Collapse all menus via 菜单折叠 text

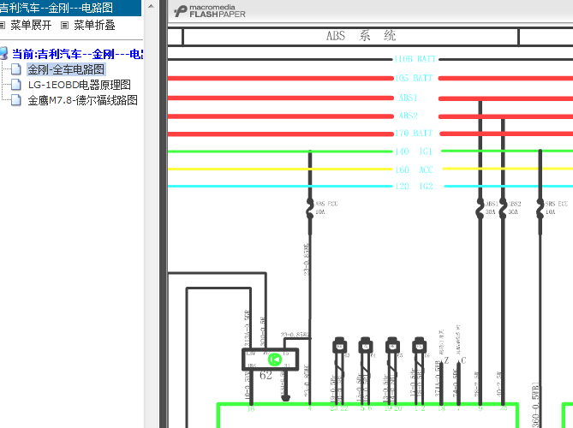pyautogui.click(x=94, y=25)
